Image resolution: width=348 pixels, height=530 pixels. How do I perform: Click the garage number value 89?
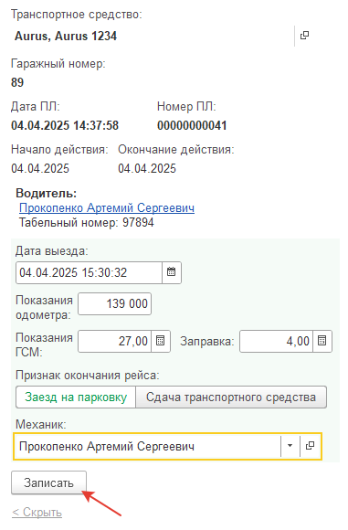click(17, 82)
